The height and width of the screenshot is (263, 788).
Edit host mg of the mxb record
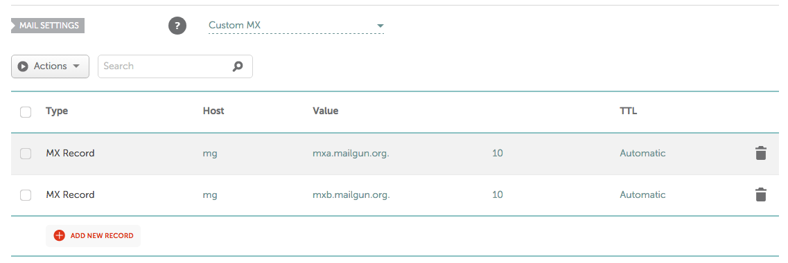[x=210, y=194]
